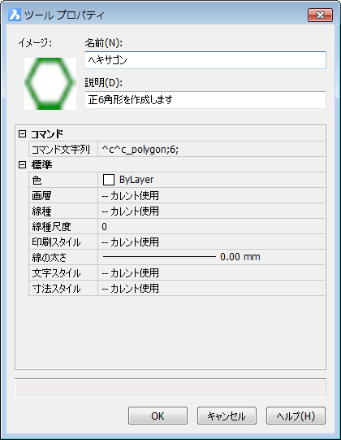Click the キャンセル button
Image resolution: width=341 pixels, height=440 pixels.
[x=227, y=416]
